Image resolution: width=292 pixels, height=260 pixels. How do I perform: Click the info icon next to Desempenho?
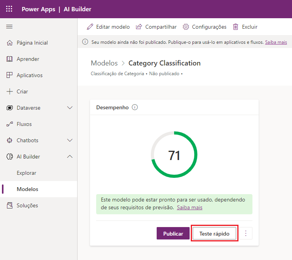point(135,107)
